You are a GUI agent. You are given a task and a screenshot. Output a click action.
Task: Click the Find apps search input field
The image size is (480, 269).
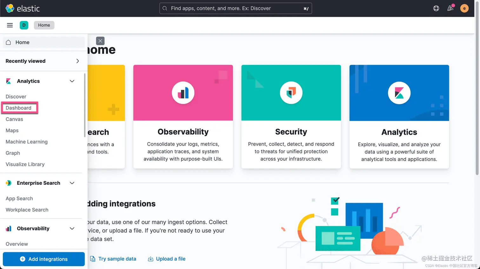(236, 8)
